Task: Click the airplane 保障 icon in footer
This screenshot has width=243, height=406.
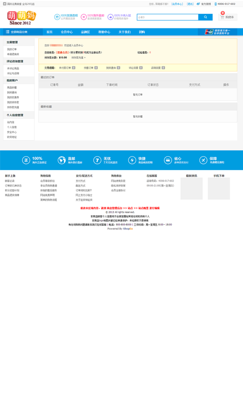Action: tap(203, 160)
